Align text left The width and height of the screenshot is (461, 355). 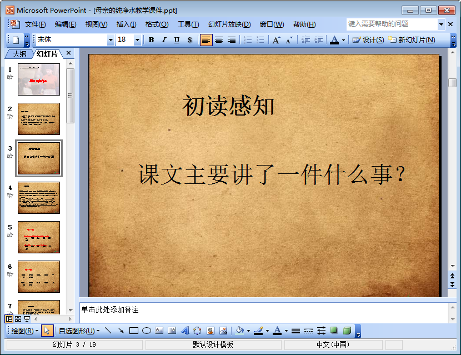click(x=206, y=39)
